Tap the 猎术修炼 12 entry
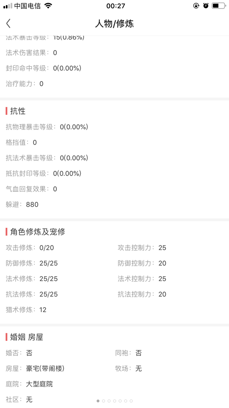229x408 pixels. click(26, 310)
